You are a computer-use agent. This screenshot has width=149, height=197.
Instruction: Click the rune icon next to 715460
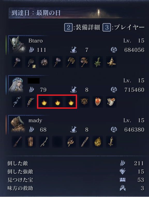coord(114,90)
